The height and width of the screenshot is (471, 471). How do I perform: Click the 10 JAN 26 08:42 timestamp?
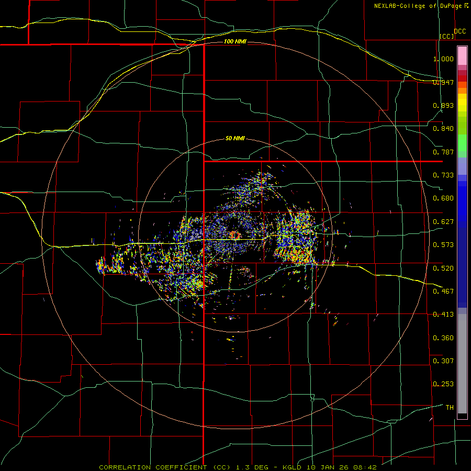point(342,467)
